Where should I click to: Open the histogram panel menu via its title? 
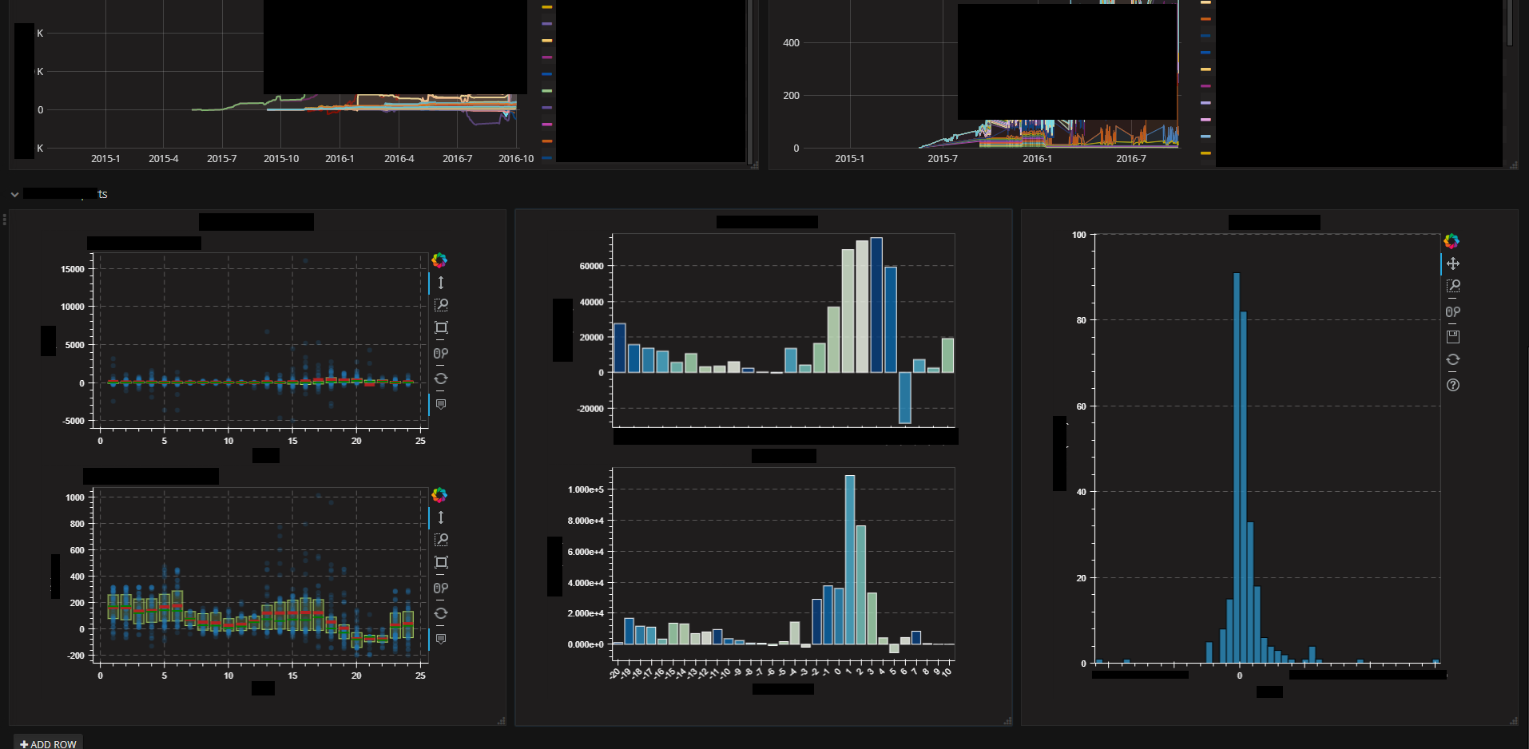coord(1273,222)
